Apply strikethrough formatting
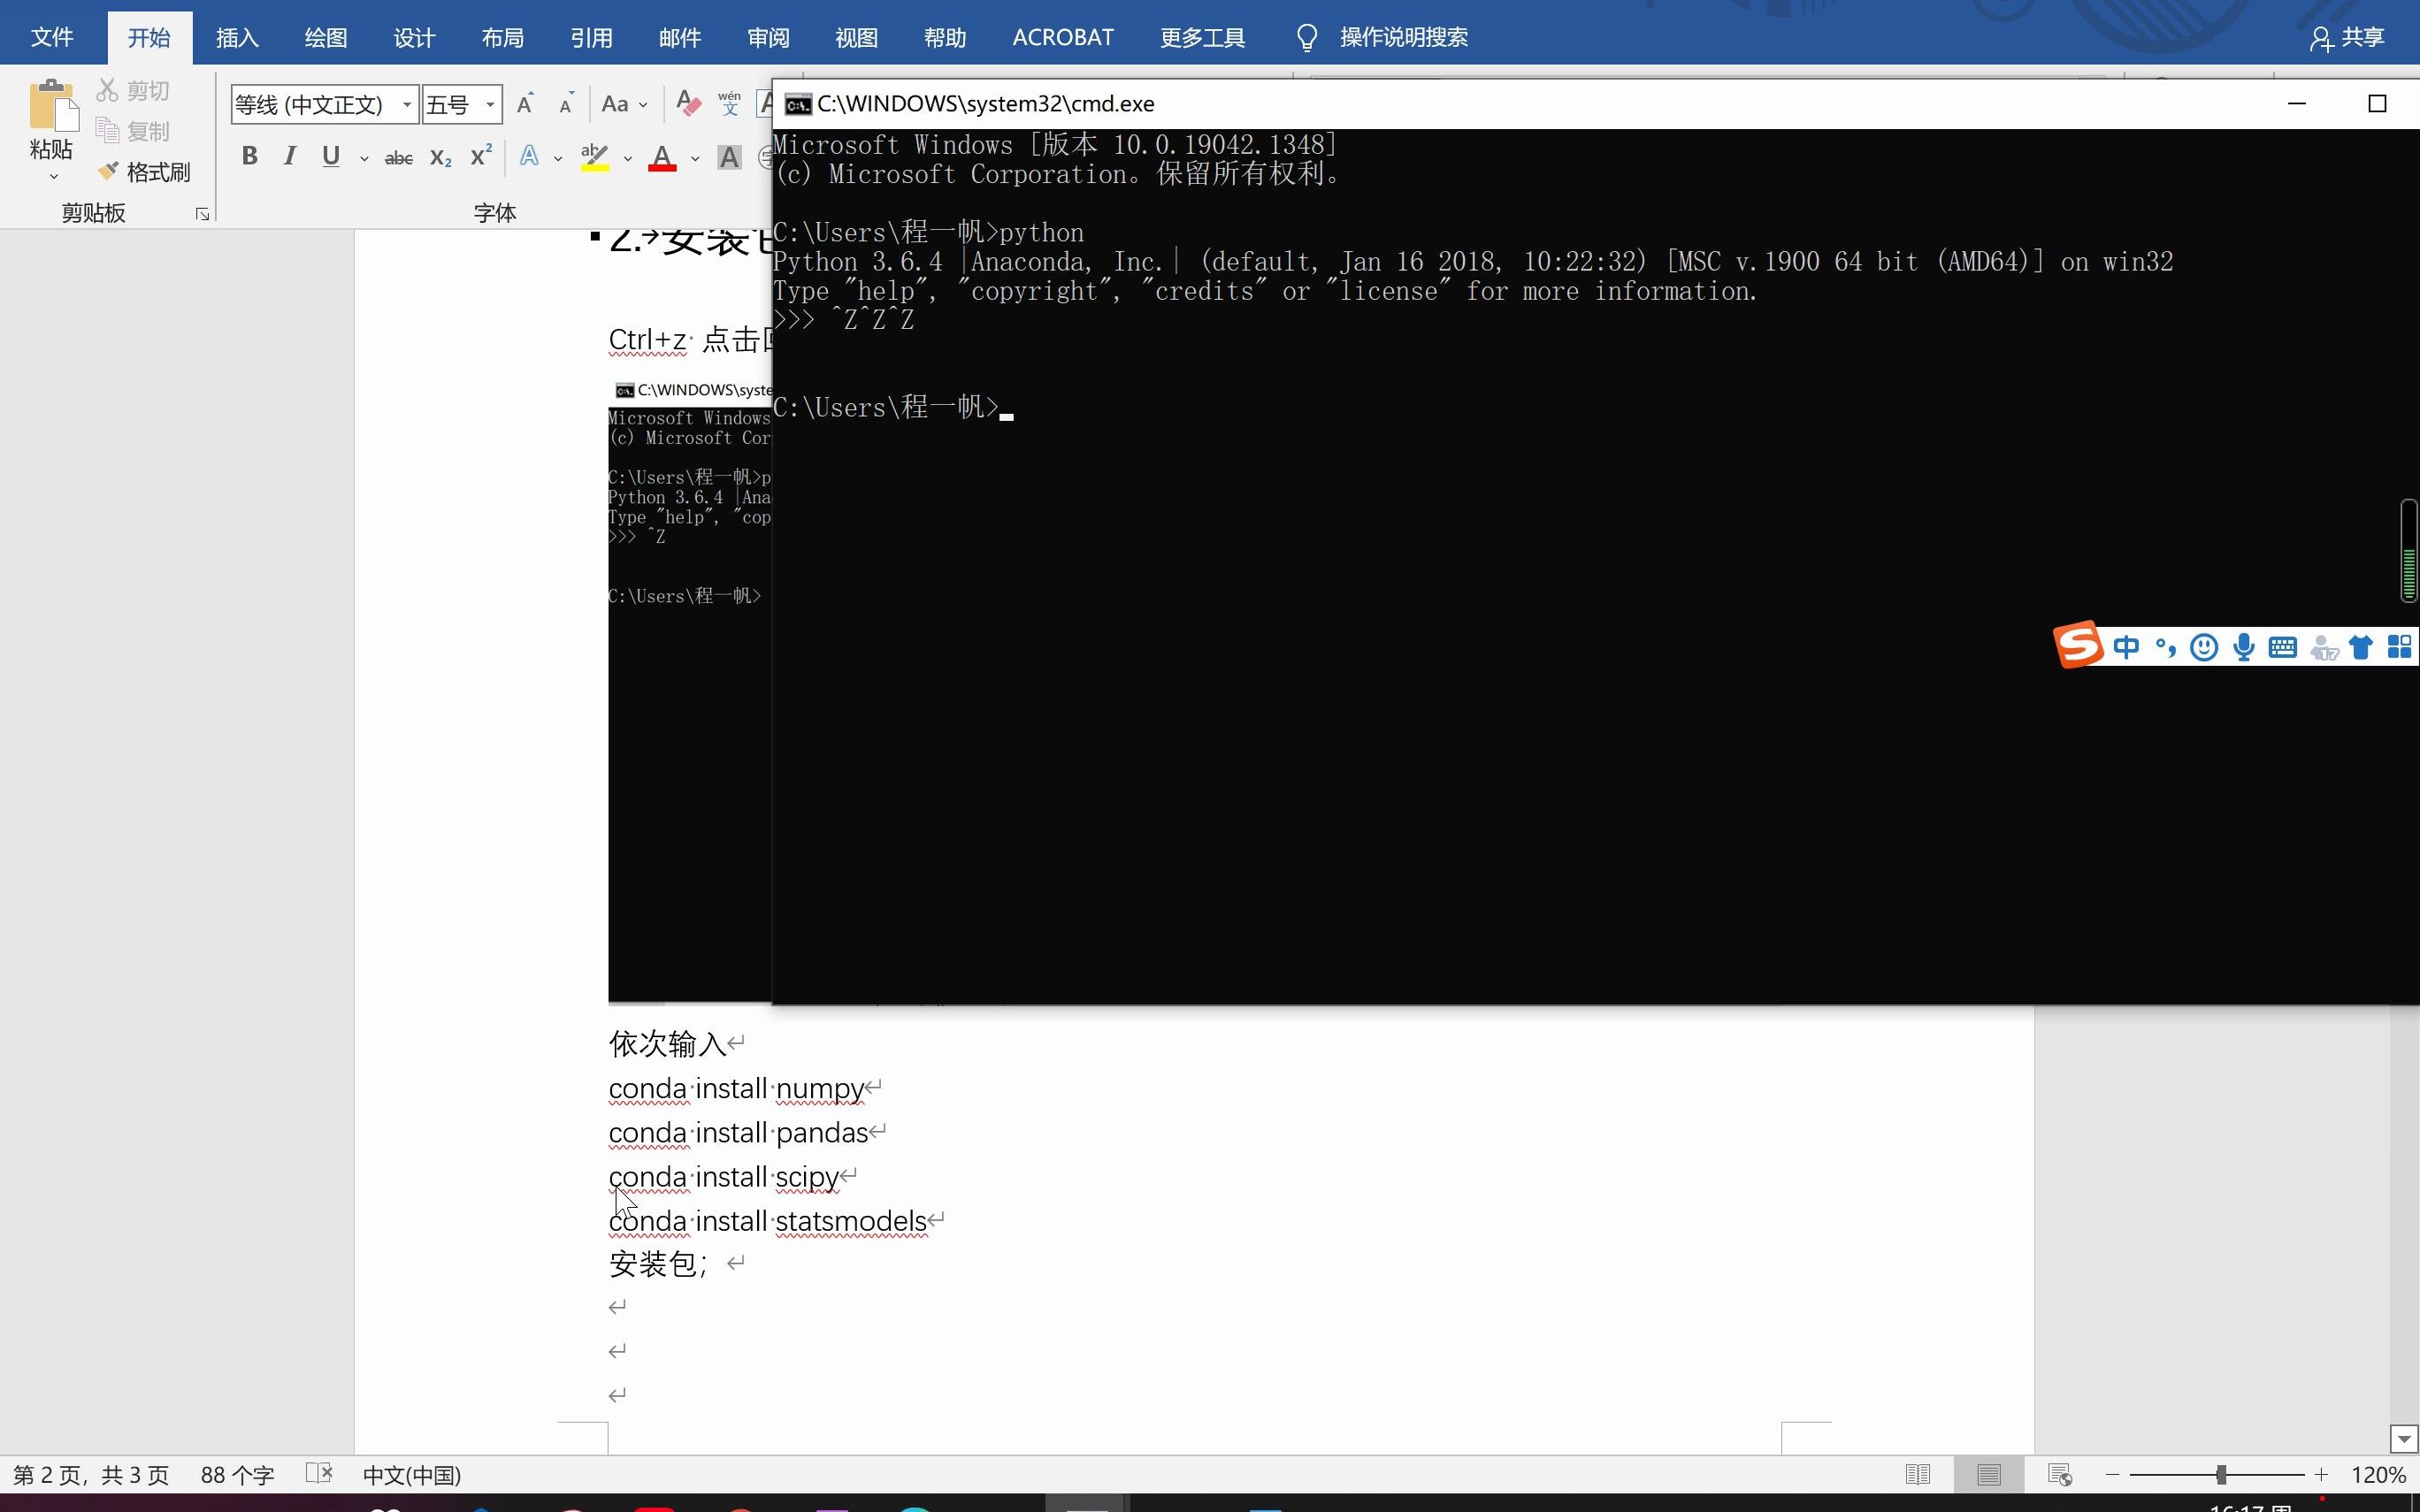Viewport: 2420px width, 1512px height. coord(399,158)
